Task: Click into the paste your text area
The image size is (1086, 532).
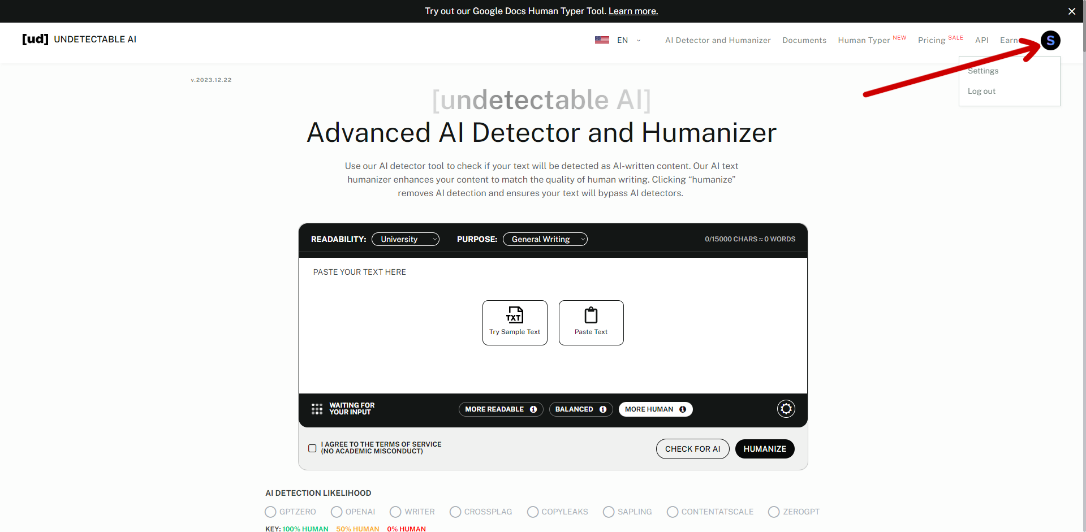Action: coord(553,326)
